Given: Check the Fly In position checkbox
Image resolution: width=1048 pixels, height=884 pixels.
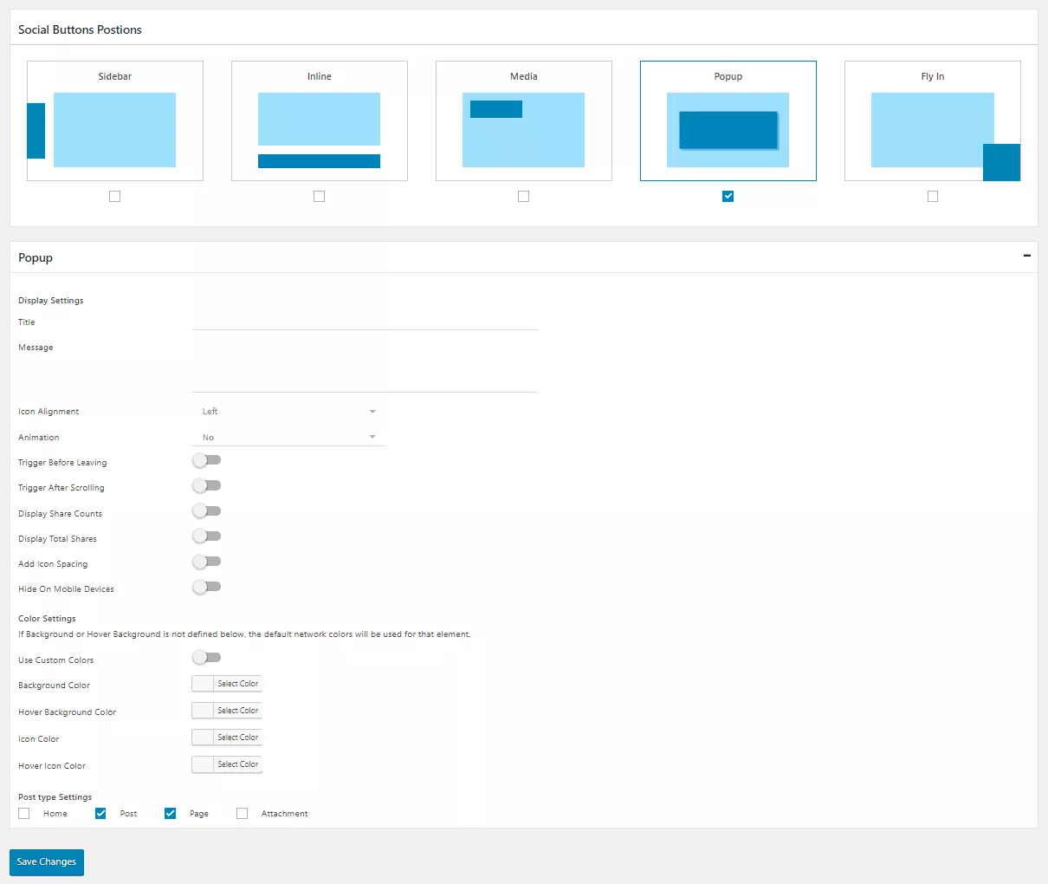Looking at the screenshot, I should (x=932, y=197).
